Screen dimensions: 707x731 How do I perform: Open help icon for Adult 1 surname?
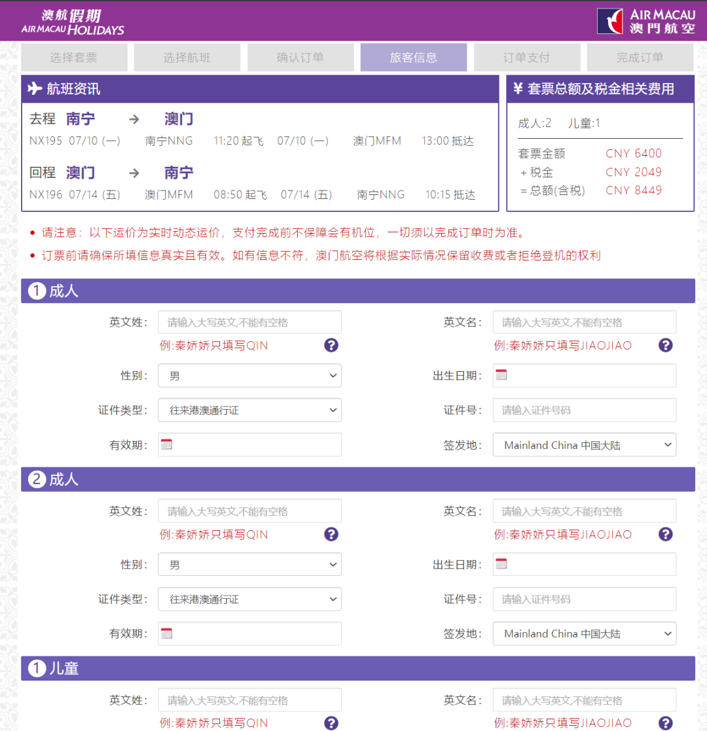click(331, 345)
